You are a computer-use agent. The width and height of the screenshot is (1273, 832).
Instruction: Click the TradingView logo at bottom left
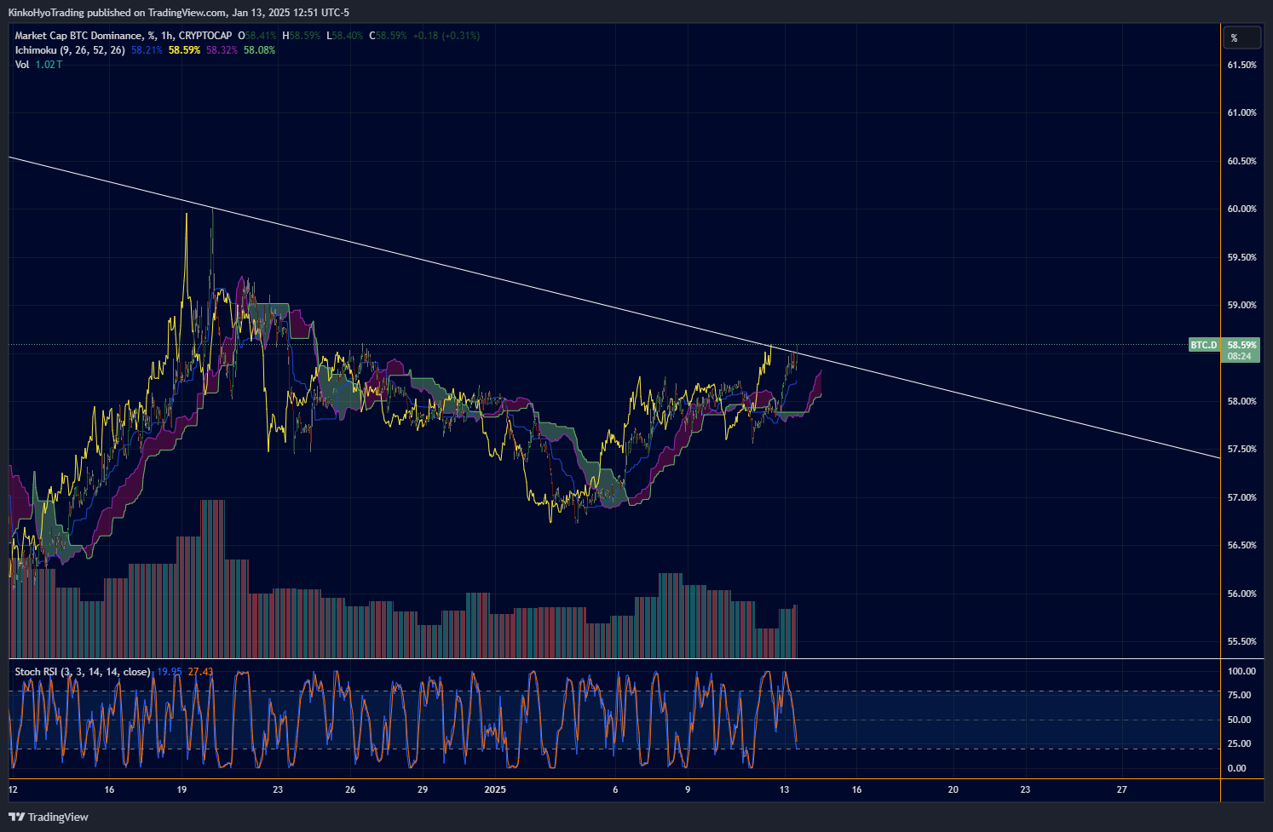click(x=49, y=817)
